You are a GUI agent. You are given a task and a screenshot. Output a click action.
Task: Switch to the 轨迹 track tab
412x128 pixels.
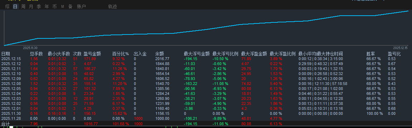click(112, 7)
